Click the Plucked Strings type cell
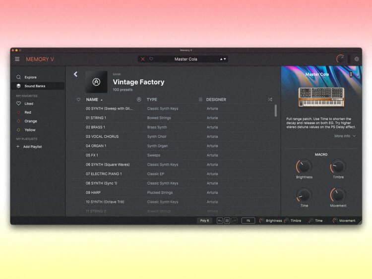Image resolution: width=372 pixels, height=279 pixels. (160, 192)
